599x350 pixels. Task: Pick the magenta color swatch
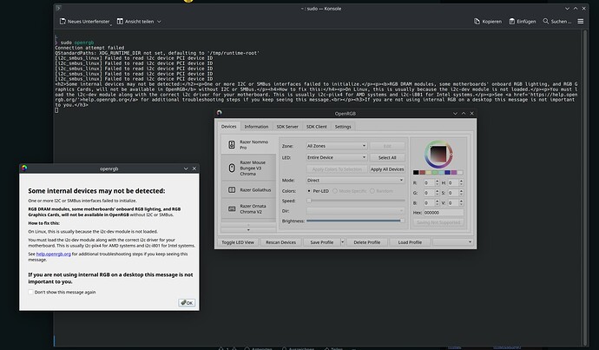(454, 172)
